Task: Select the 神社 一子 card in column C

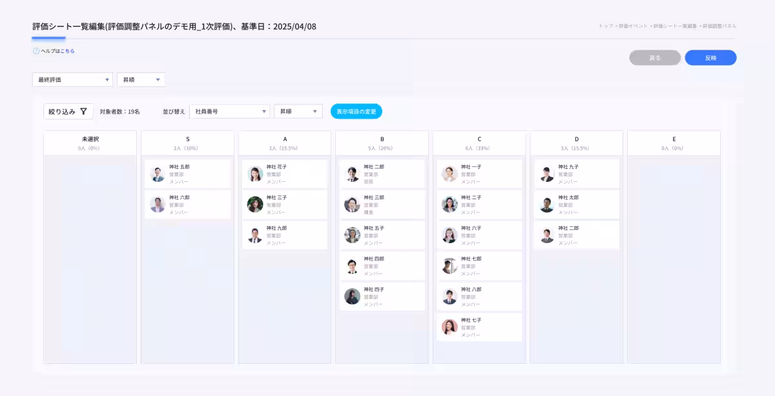Action: 479,174
